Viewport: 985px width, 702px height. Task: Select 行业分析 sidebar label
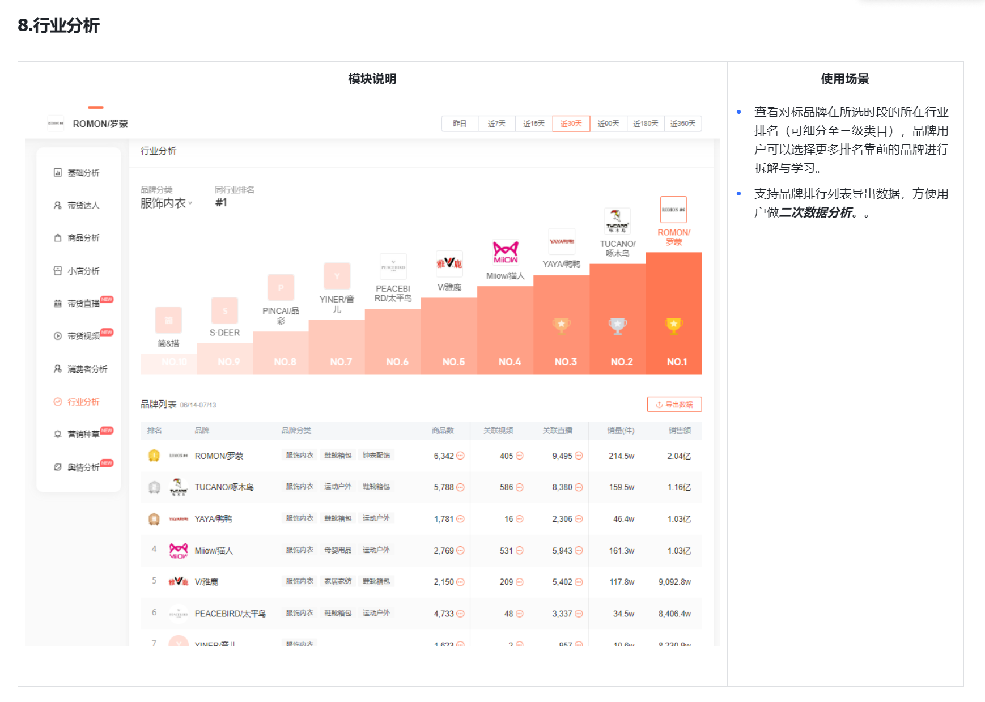[83, 402]
